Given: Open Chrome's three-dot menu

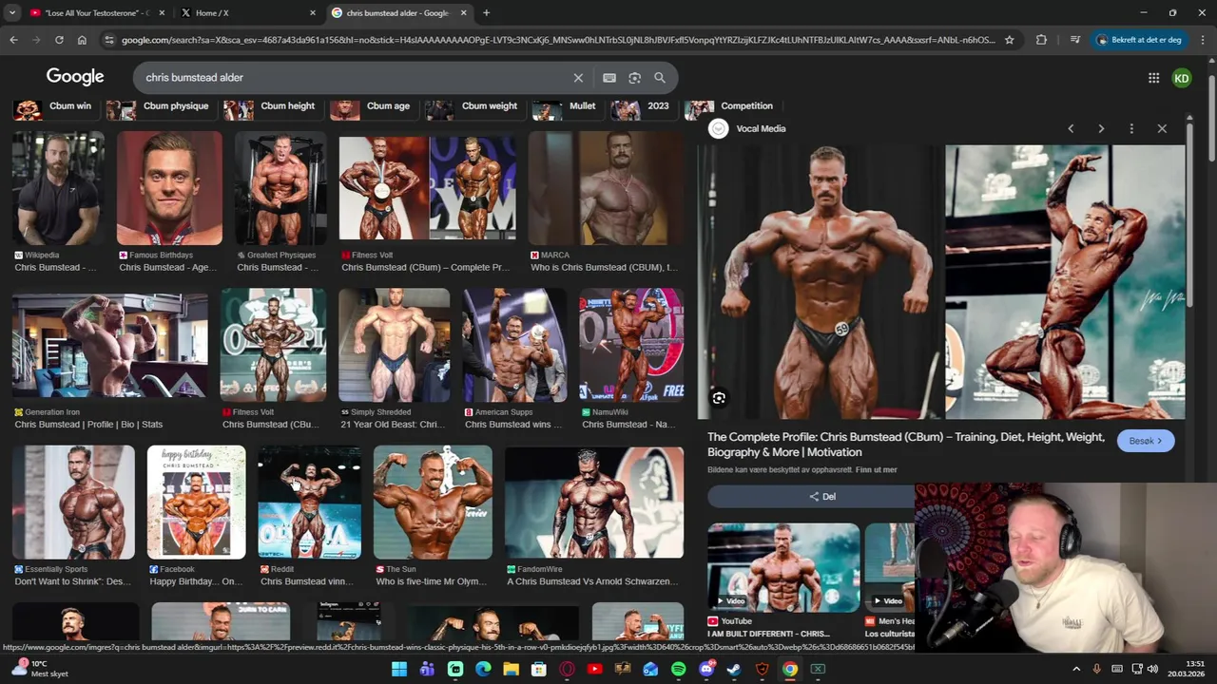Looking at the screenshot, I should click(x=1203, y=40).
